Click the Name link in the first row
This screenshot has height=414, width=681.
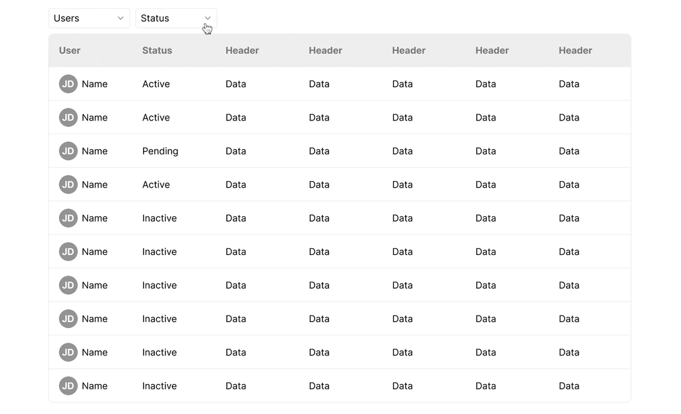pos(95,84)
